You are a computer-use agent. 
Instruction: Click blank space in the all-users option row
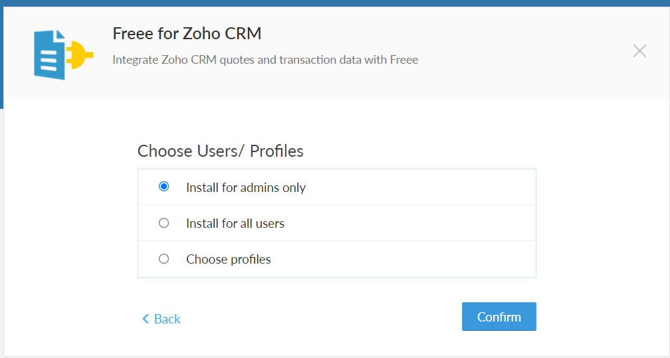(x=425, y=224)
